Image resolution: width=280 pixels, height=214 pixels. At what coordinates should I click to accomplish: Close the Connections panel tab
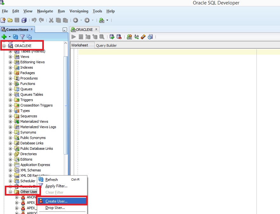[x=32, y=29]
